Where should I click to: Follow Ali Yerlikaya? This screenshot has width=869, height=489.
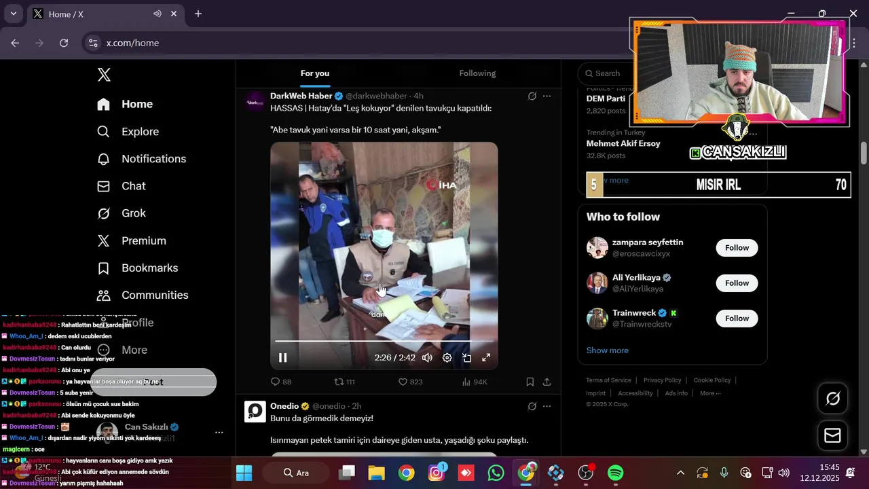[x=737, y=283]
